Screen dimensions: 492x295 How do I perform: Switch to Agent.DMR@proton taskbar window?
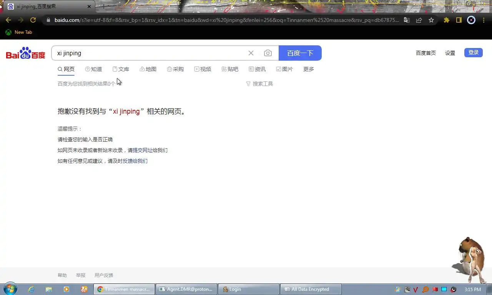pos(186,289)
